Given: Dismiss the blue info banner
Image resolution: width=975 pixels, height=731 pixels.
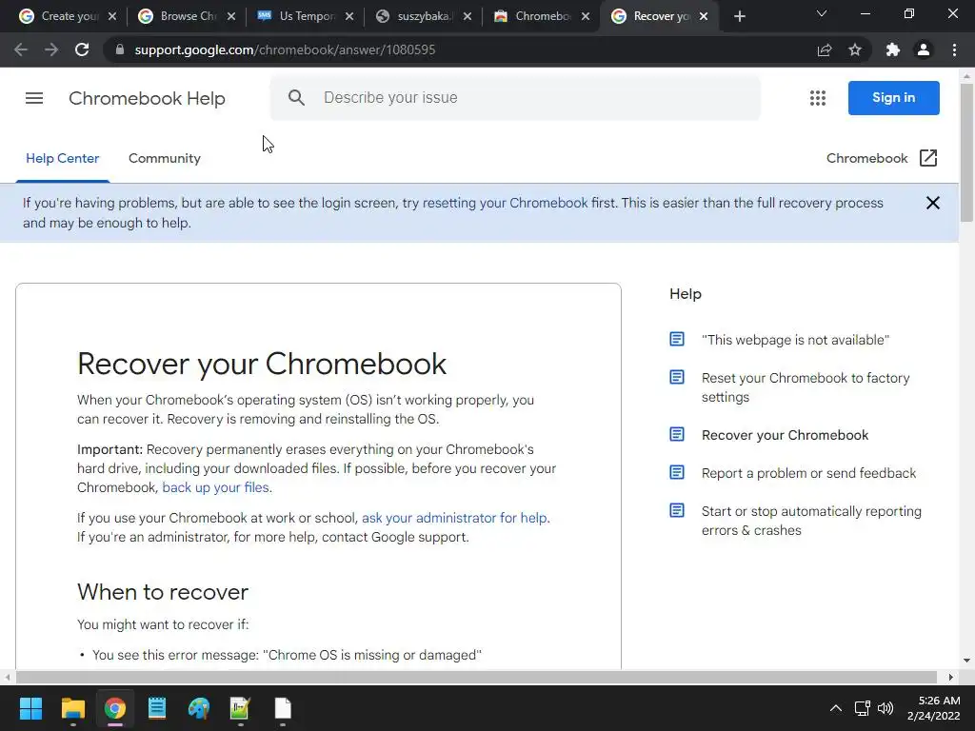Looking at the screenshot, I should [933, 204].
